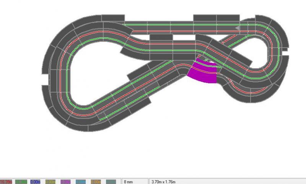306x184 pixels.
Task: Click the 3.70m x 1.76m layout size field
Action: (164, 182)
